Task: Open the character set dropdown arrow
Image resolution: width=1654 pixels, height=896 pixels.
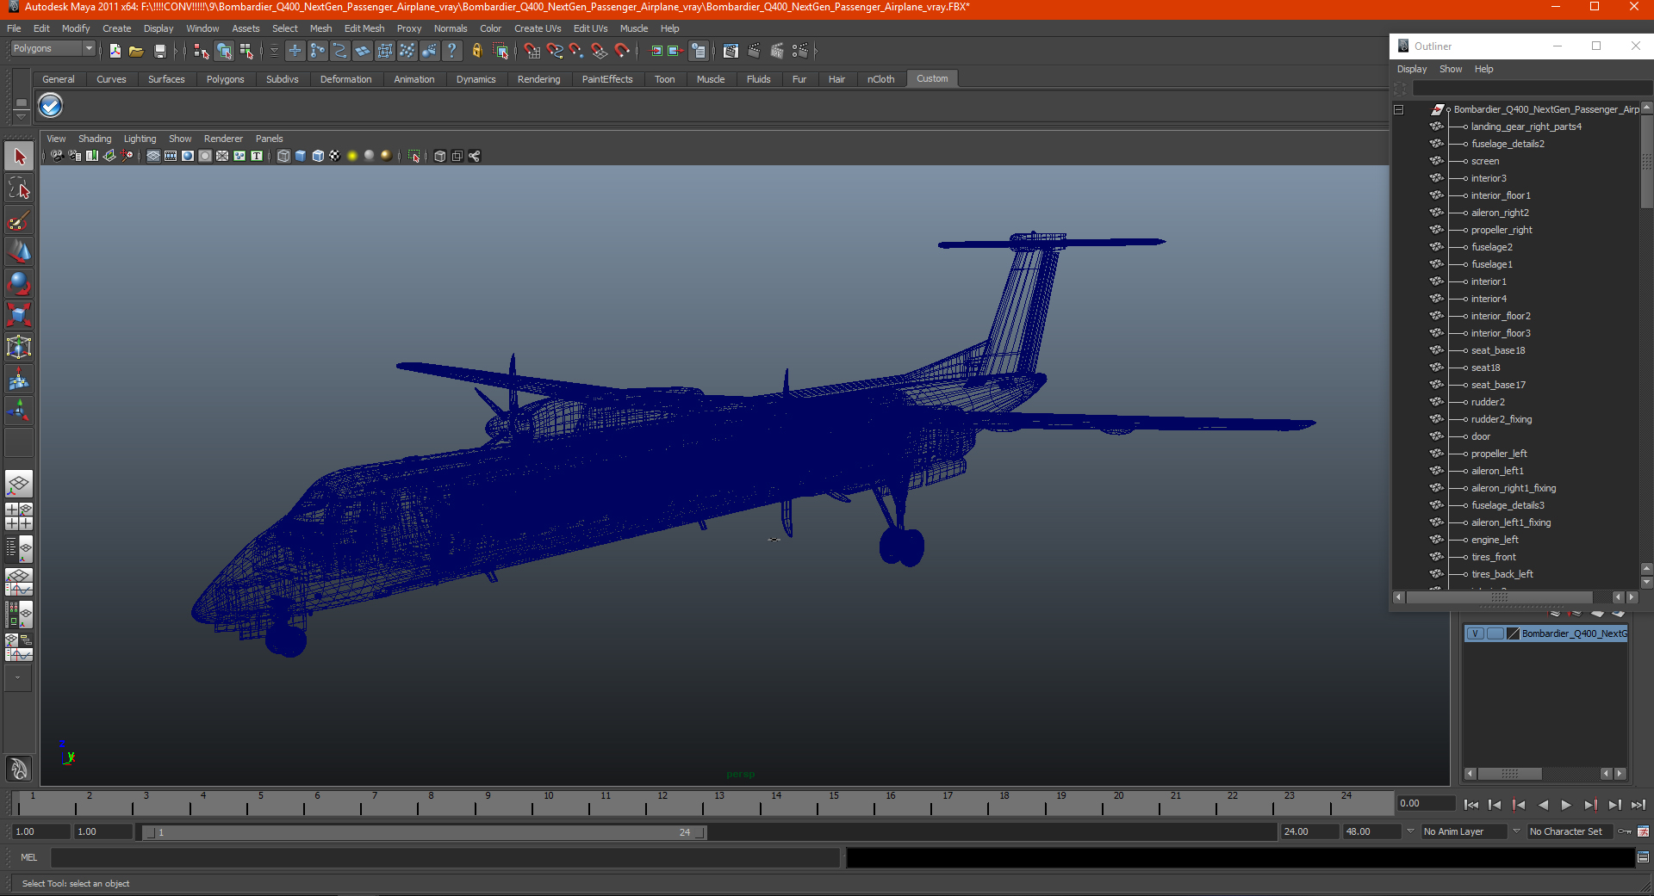Action: (1516, 831)
